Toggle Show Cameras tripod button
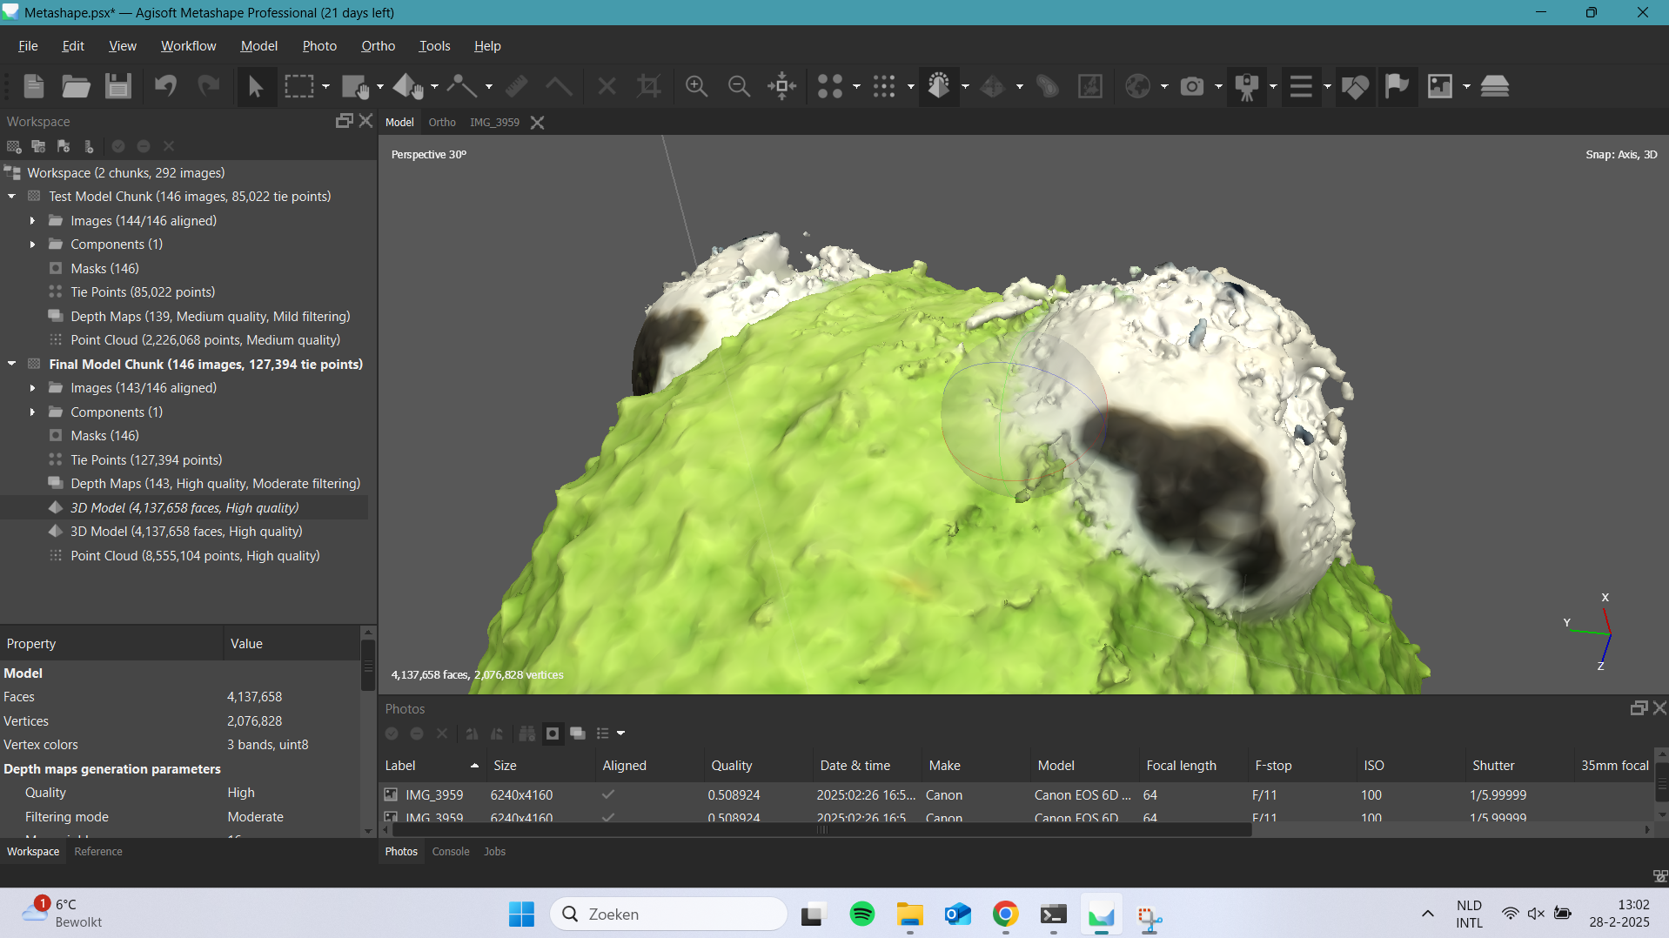This screenshot has width=1669, height=938. (1247, 86)
